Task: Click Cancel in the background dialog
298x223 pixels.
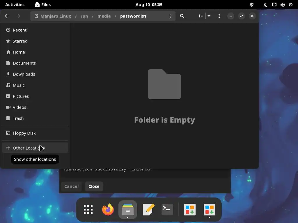Action: pos(72,186)
